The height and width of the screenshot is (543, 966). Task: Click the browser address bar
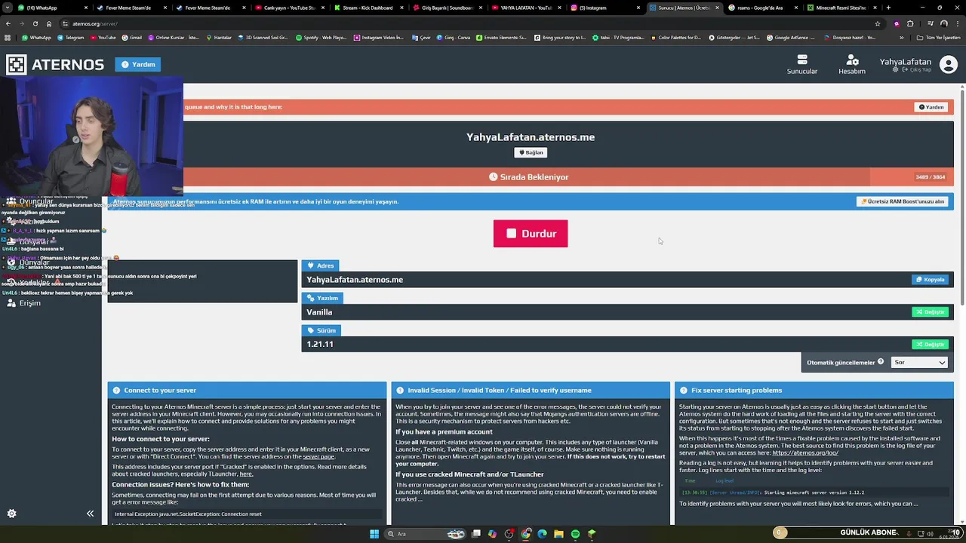pyautogui.click(x=468, y=23)
